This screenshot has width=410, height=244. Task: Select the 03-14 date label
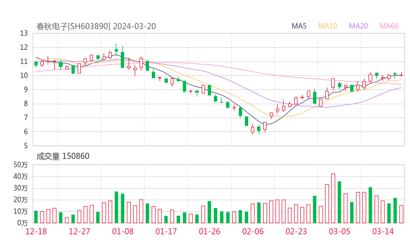383,231
